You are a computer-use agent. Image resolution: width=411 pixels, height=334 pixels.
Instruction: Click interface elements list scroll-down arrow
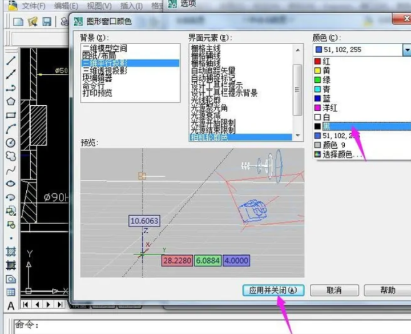click(x=297, y=136)
